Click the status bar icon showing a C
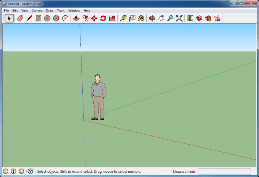Viewport: 259px width, 177px height. [21, 171]
